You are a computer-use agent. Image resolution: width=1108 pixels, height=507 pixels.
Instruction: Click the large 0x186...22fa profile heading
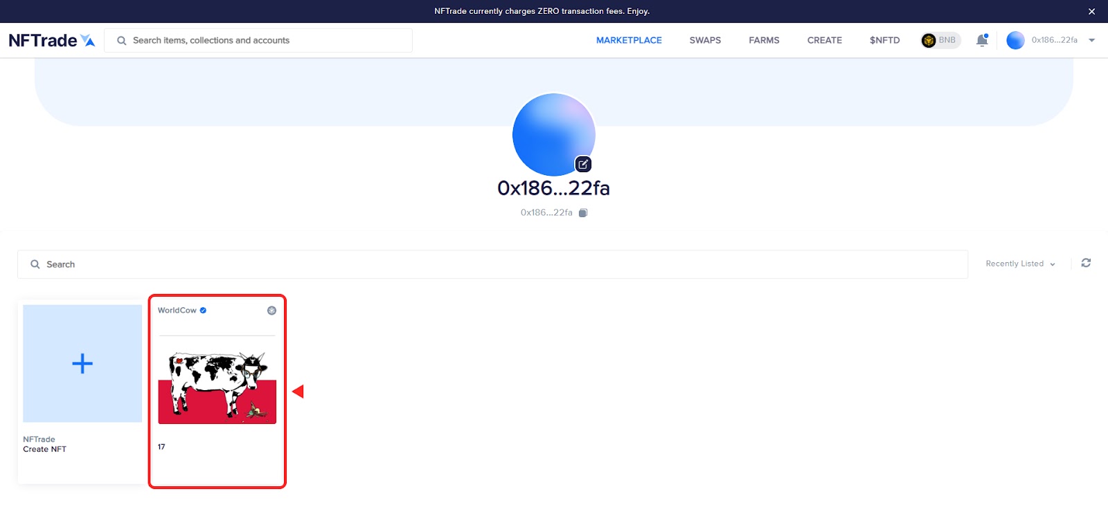click(554, 188)
